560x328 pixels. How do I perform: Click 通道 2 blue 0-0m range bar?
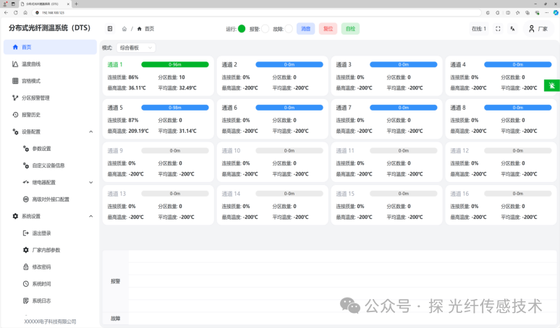click(x=289, y=64)
